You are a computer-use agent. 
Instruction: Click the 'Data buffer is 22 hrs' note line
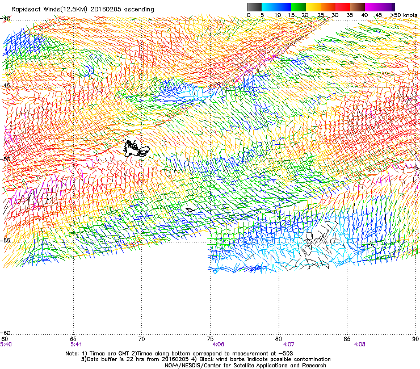coord(205,359)
